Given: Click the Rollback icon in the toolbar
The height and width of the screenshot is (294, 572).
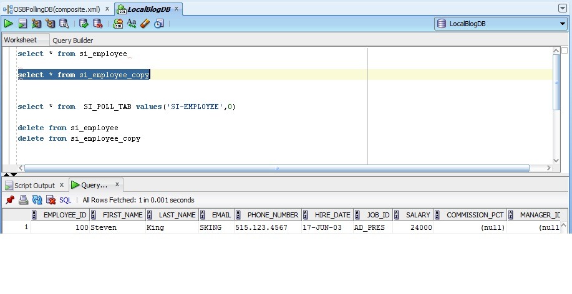Looking at the screenshot, I should click(x=97, y=24).
